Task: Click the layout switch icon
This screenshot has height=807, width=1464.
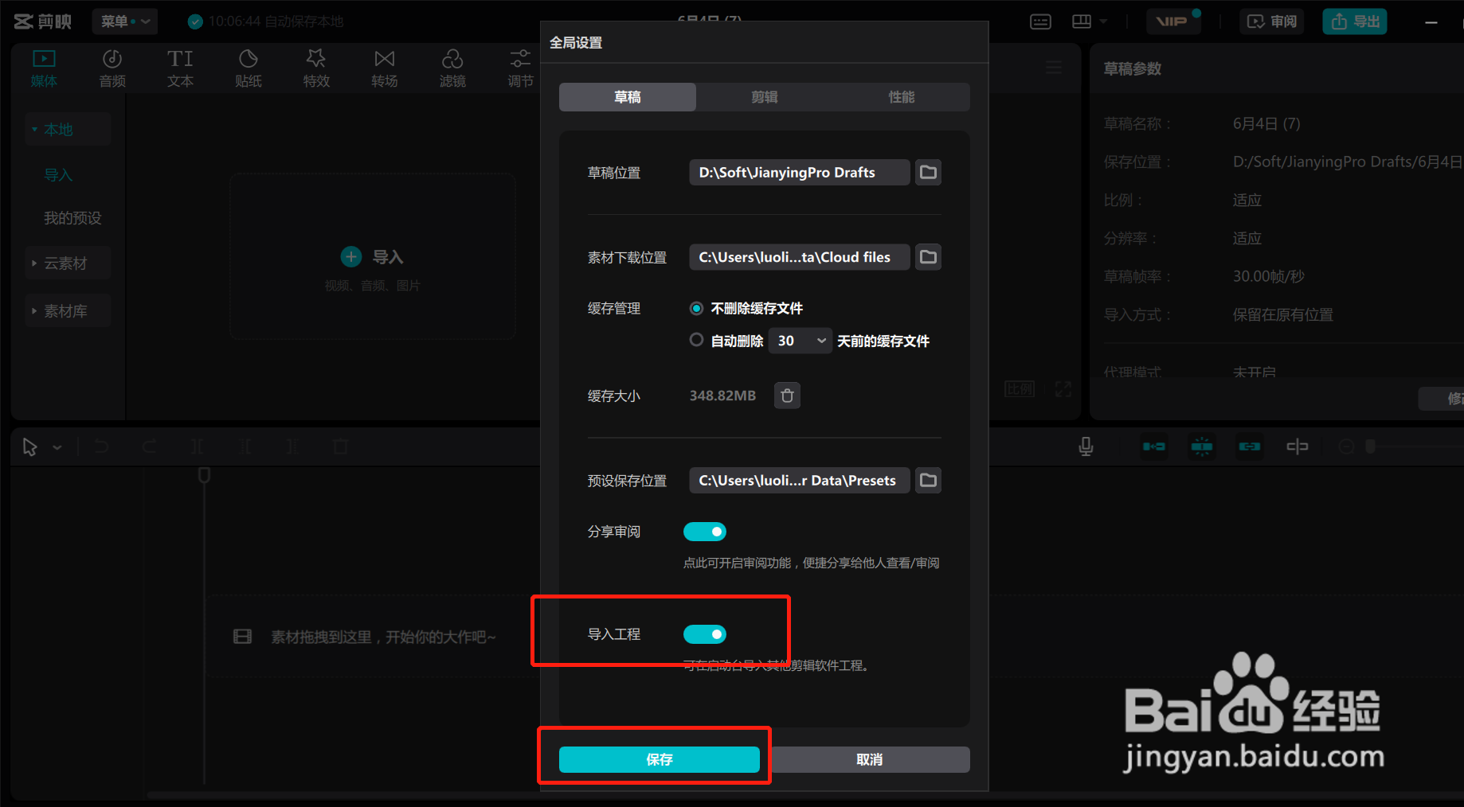Action: pyautogui.click(x=1082, y=21)
